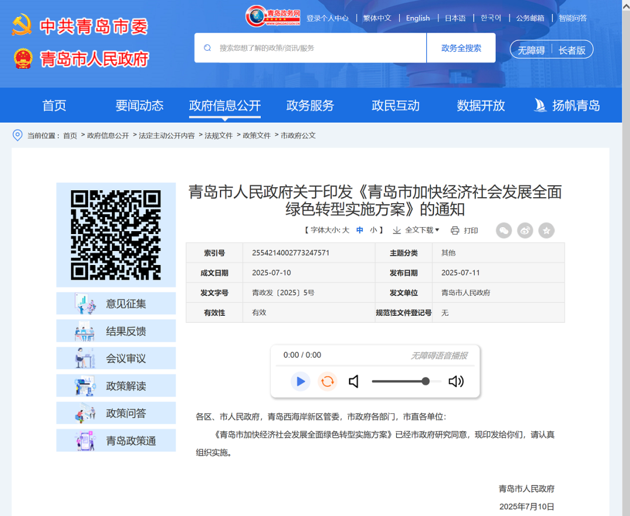This screenshot has width=630, height=516.
Task: Share the article to Weibo
Action: 525,231
